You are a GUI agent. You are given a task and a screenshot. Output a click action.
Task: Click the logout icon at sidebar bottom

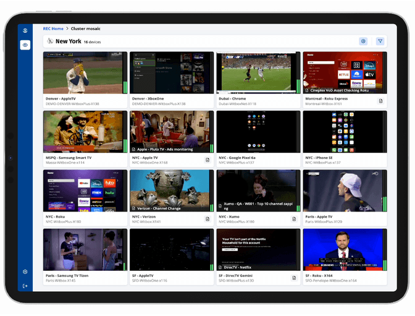25,286
